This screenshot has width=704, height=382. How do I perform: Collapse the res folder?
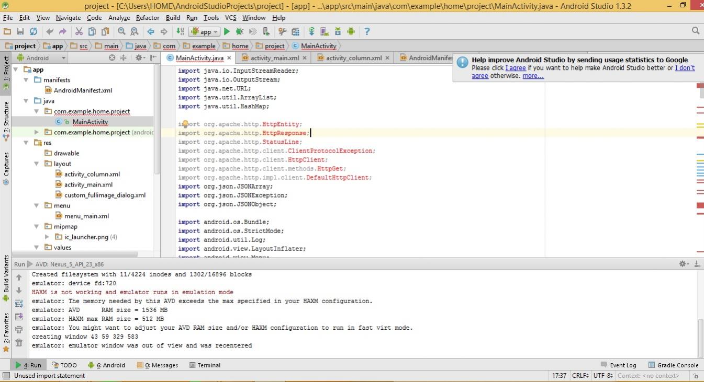26,143
